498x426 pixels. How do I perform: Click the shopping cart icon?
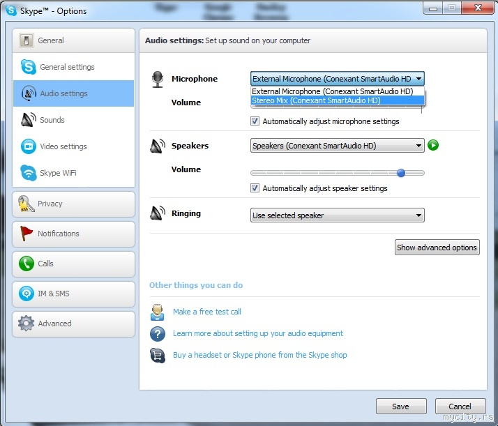(x=158, y=356)
